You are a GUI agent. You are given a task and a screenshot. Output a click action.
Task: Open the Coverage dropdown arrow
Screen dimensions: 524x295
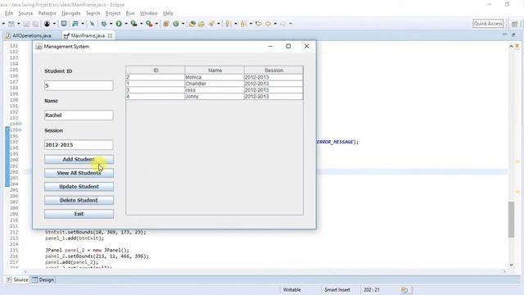[x=141, y=24]
